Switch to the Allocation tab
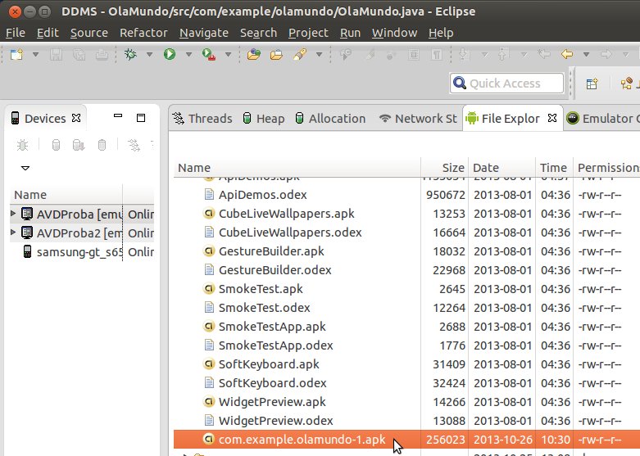This screenshot has width=640, height=456. [x=330, y=118]
